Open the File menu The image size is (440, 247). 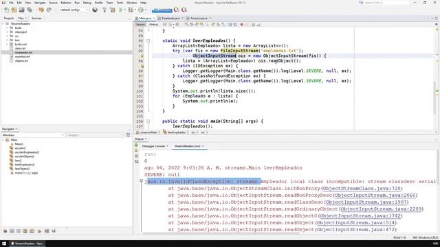pyautogui.click(x=11, y=3)
